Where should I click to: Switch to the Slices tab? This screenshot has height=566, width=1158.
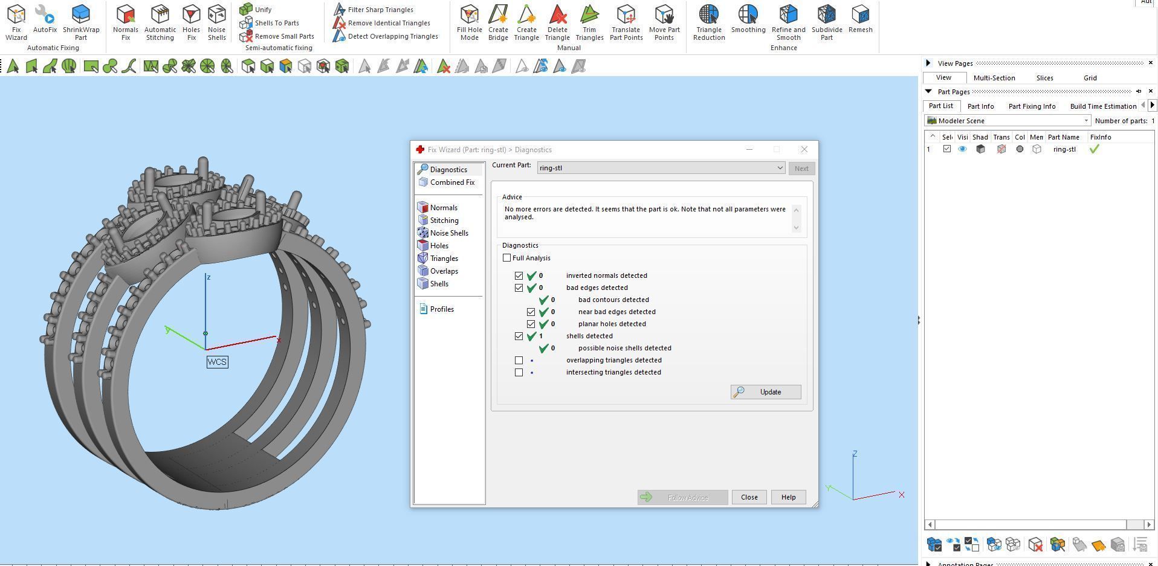pyautogui.click(x=1044, y=78)
